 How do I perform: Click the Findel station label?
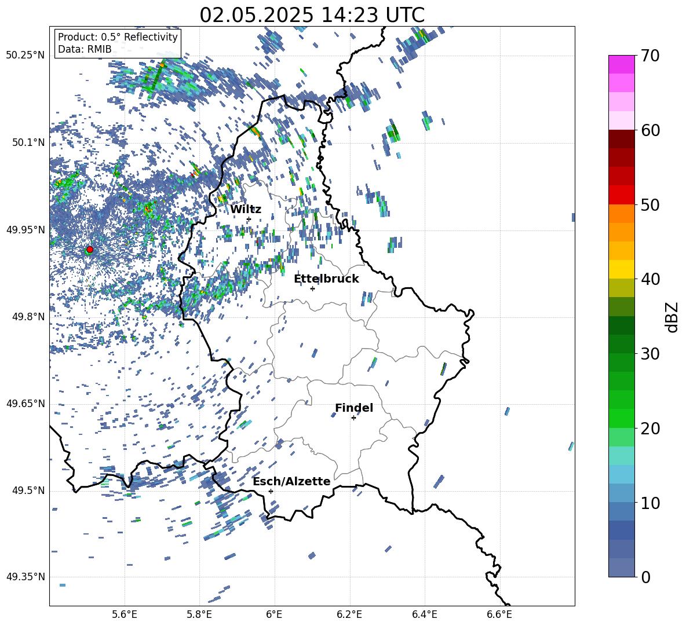pyautogui.click(x=354, y=408)
